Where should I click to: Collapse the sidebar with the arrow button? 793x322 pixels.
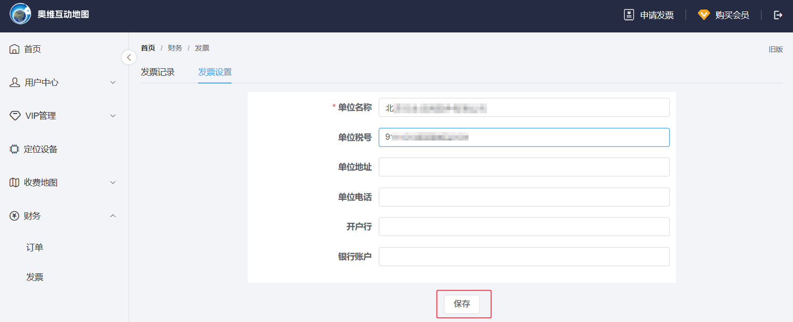[x=129, y=57]
